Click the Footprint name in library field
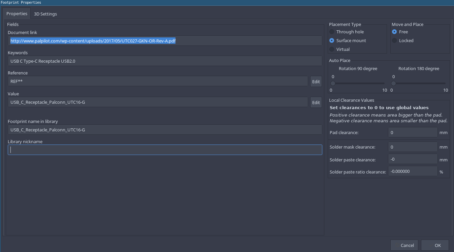Viewport: 454px width, 252px height. [x=165, y=130]
